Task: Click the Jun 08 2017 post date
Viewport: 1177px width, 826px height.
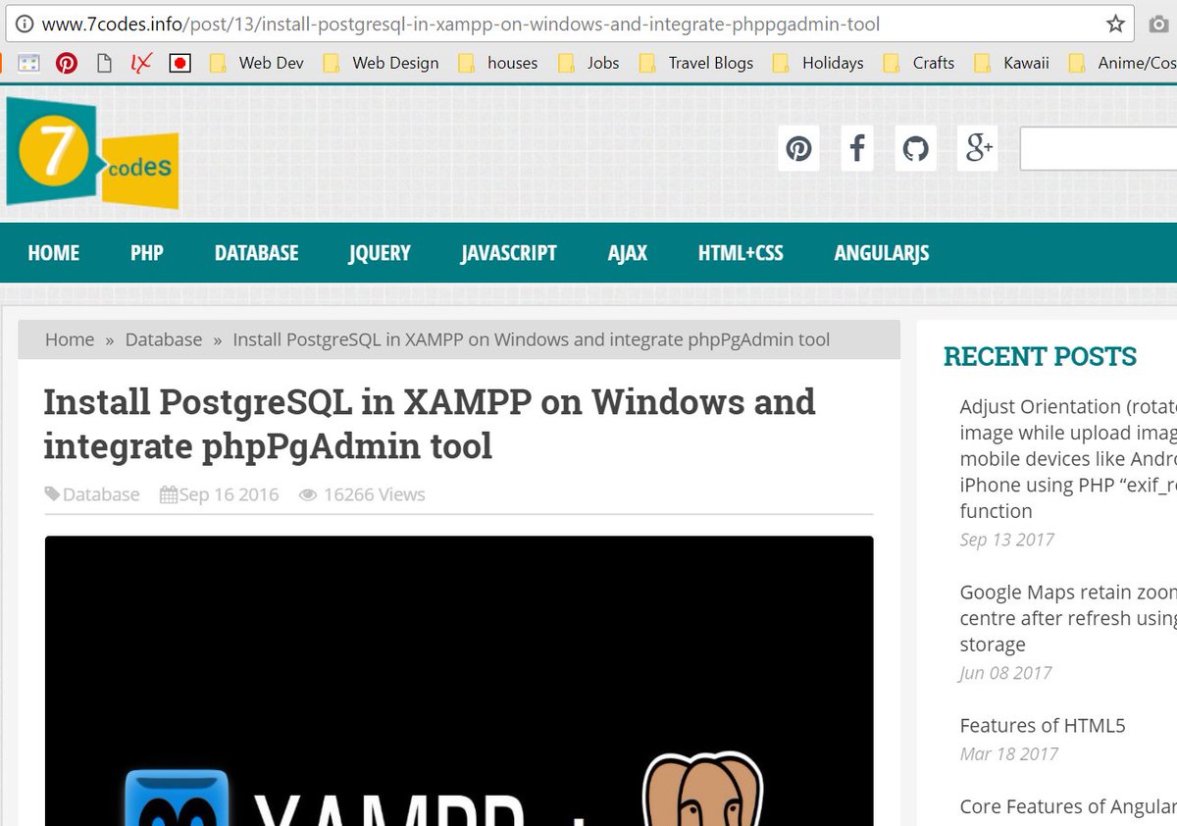Action: pos(1005,673)
